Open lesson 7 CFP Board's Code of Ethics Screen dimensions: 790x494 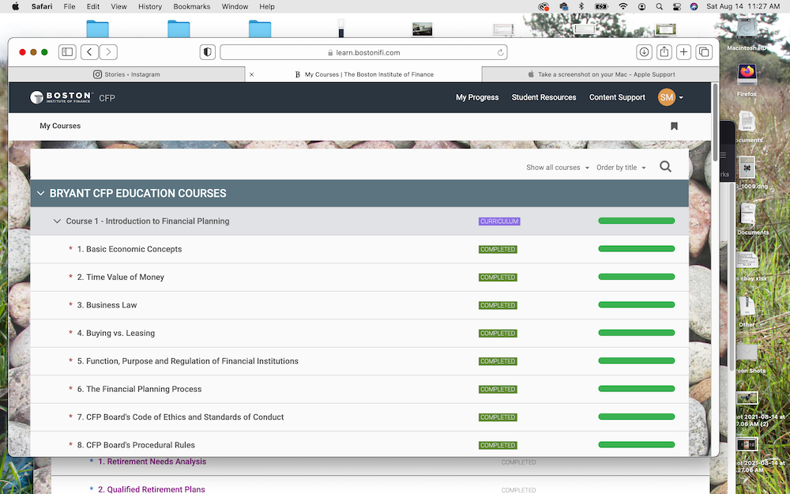pyautogui.click(x=180, y=417)
